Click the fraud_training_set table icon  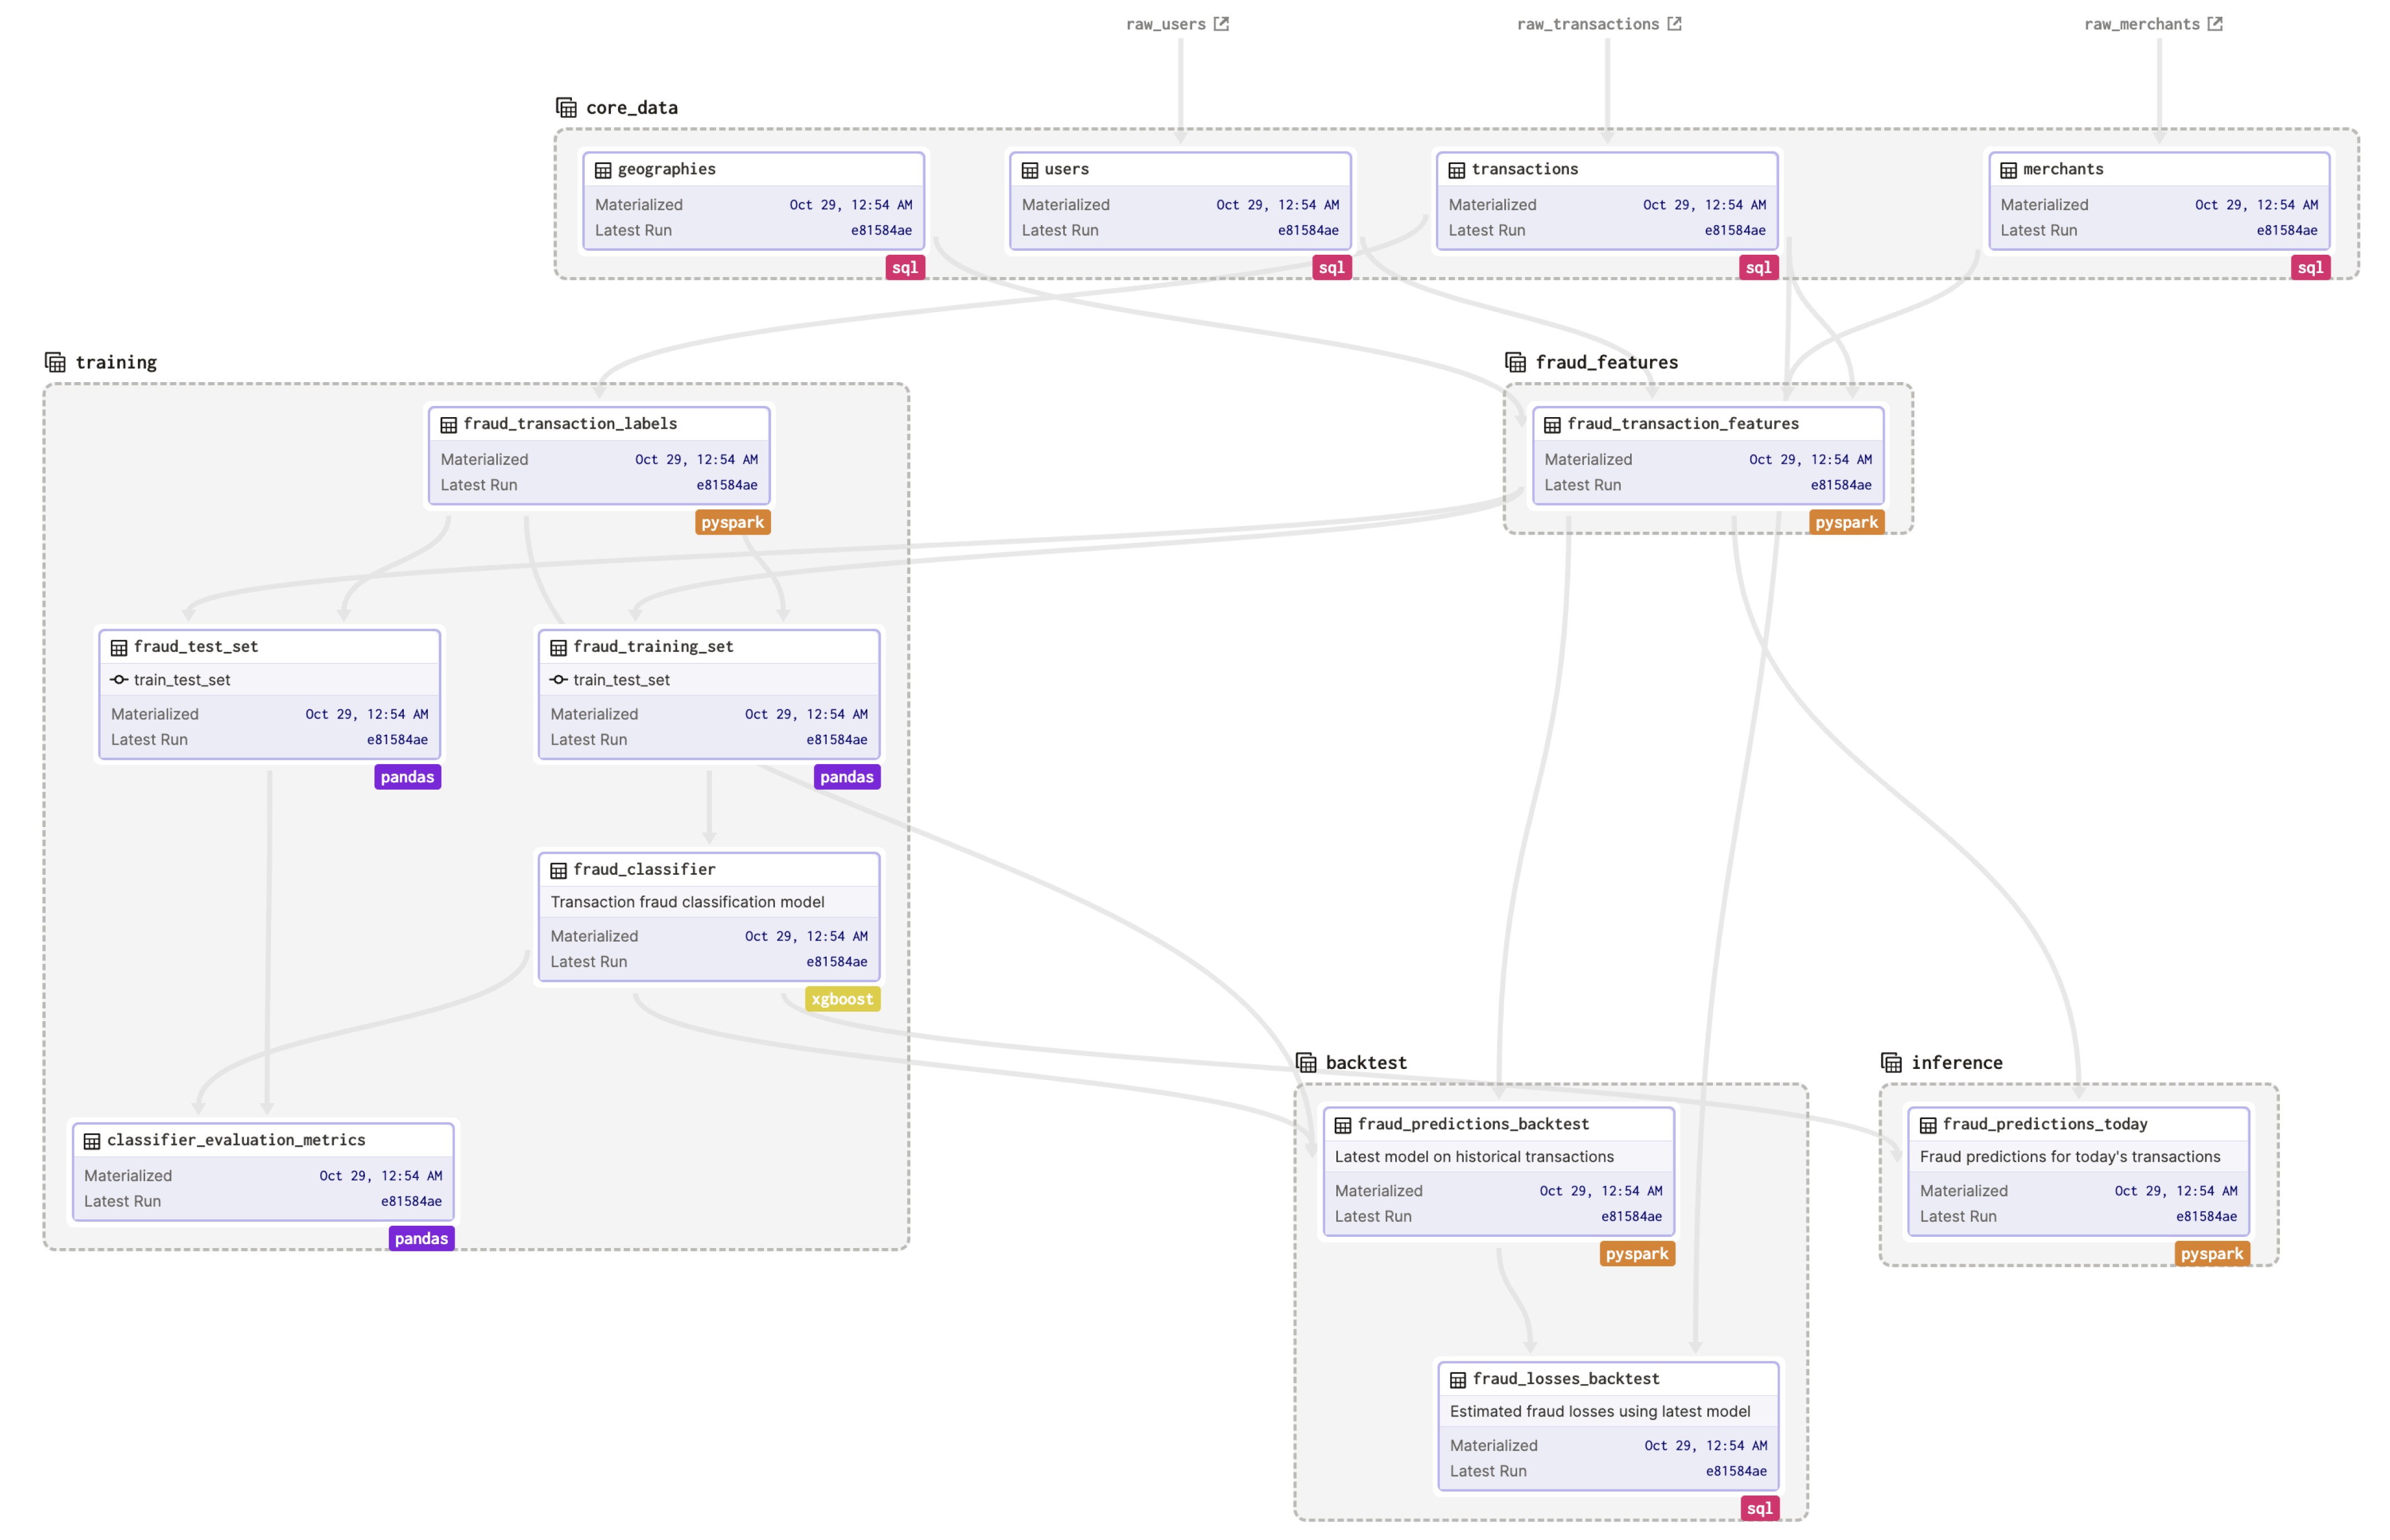(x=559, y=648)
